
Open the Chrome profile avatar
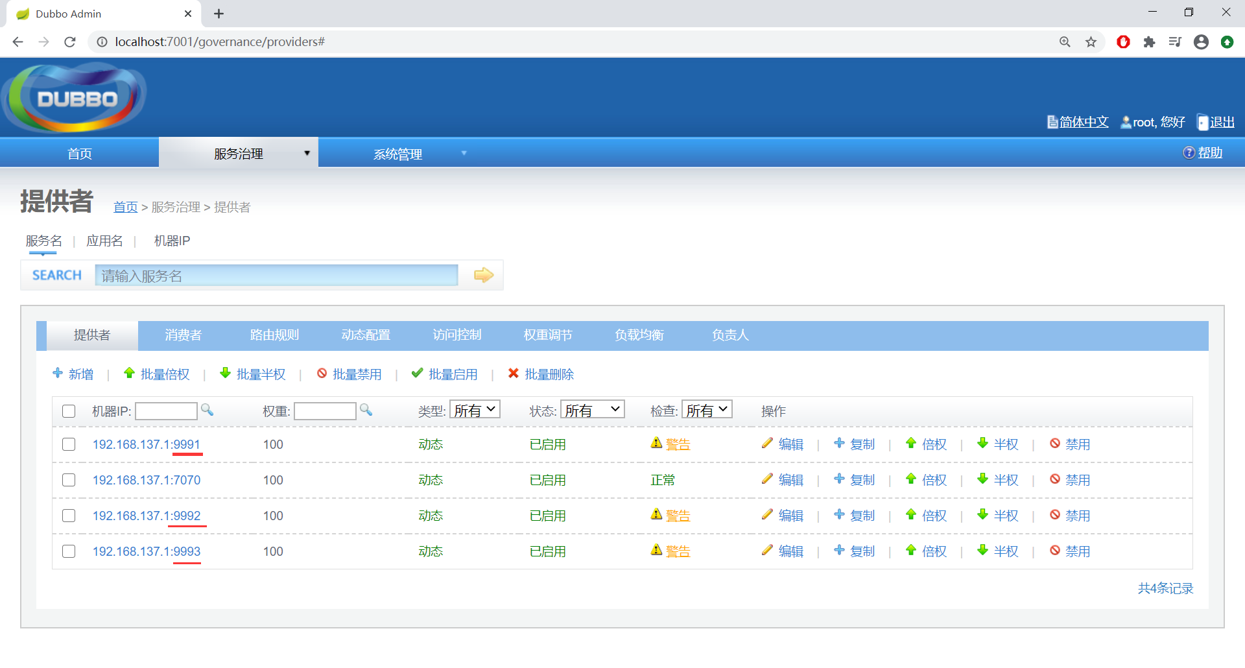pyautogui.click(x=1201, y=42)
